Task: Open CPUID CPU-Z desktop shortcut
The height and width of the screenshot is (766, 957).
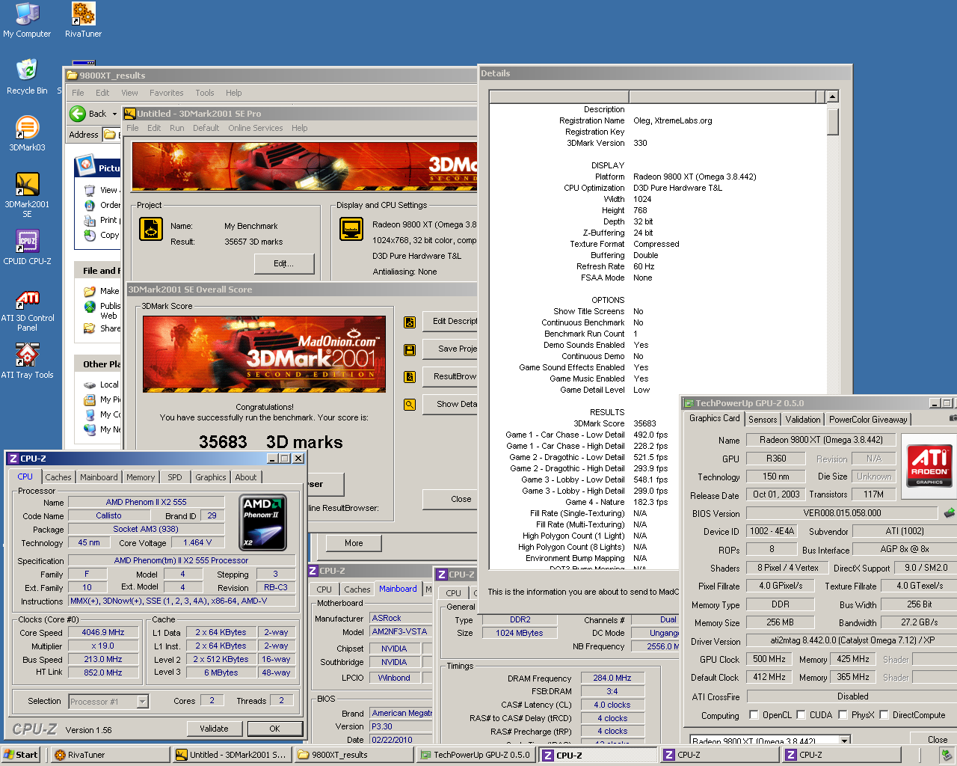Action: coord(27,247)
